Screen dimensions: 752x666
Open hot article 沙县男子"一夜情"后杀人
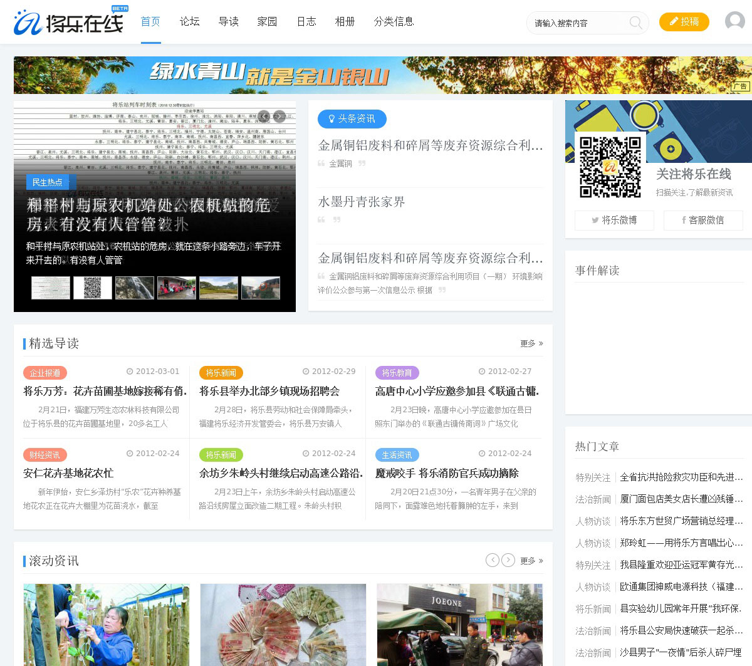(682, 653)
